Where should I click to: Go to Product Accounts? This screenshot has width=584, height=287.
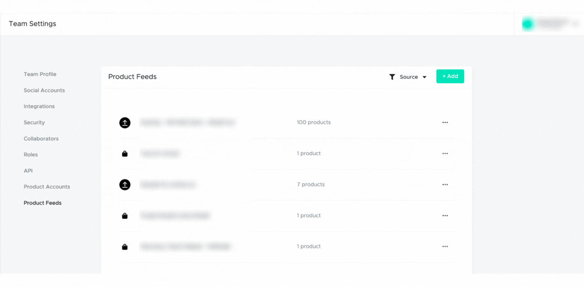point(47,187)
